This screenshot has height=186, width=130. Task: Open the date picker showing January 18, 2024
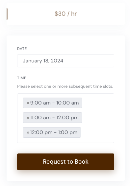pos(65,61)
